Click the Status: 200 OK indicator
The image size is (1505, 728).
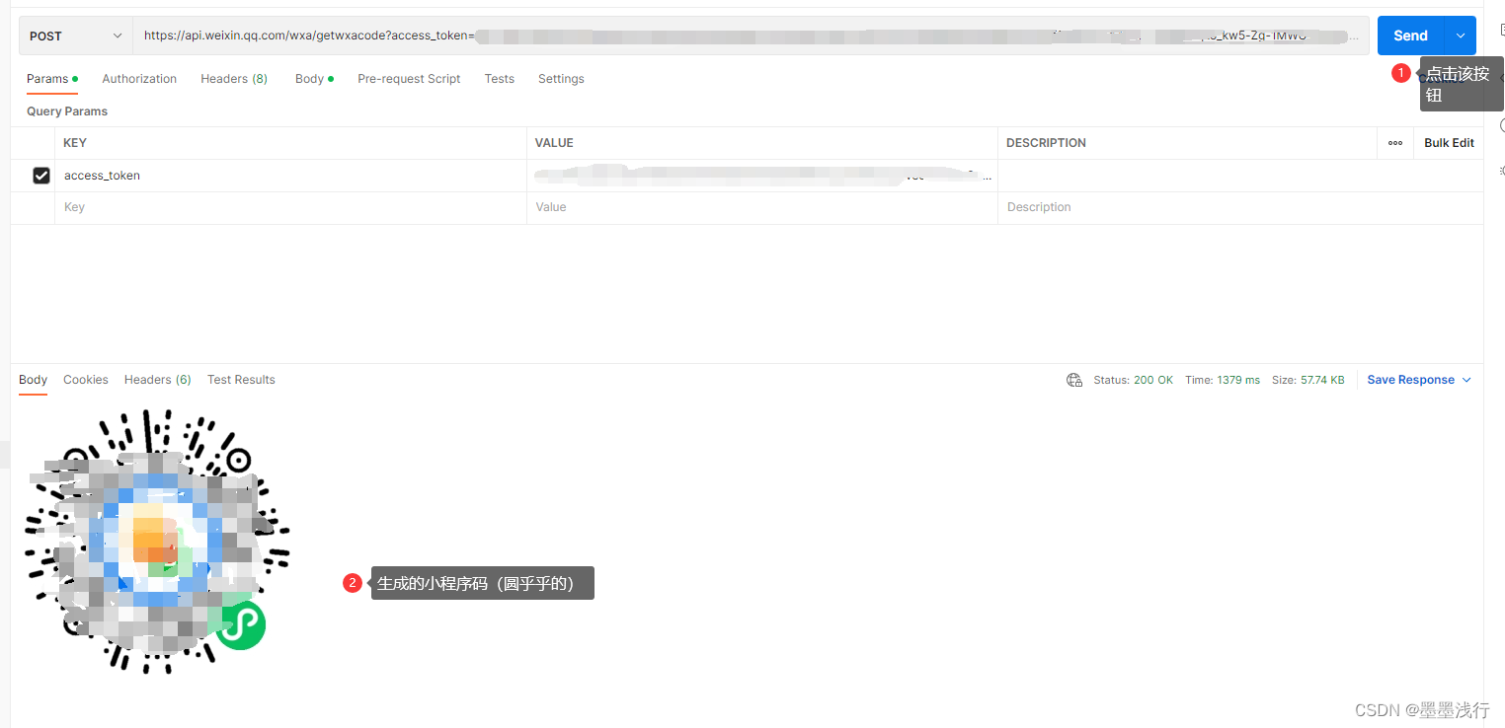[x=1134, y=380]
